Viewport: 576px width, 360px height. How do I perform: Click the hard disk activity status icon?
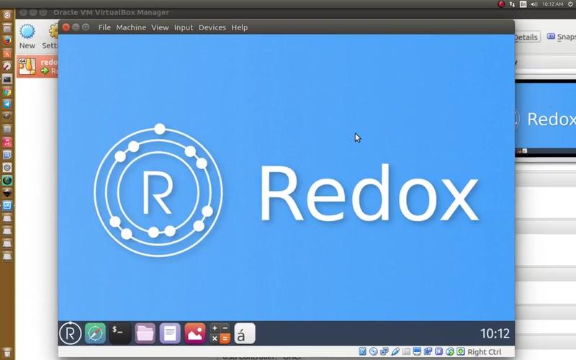(x=363, y=351)
